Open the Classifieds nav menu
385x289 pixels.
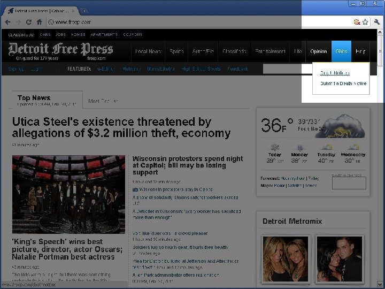coord(234,51)
